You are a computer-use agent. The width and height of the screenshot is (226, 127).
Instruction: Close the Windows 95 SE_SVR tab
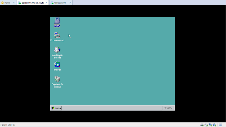[x=46, y=2]
